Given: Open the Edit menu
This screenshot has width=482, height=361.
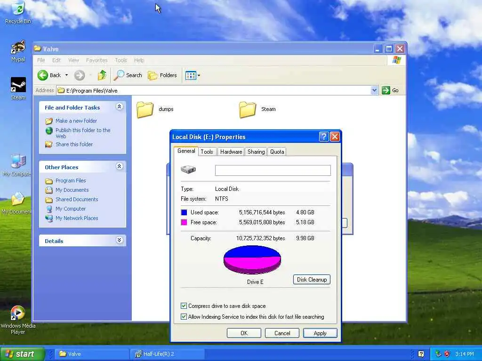Looking at the screenshot, I should tap(56, 60).
